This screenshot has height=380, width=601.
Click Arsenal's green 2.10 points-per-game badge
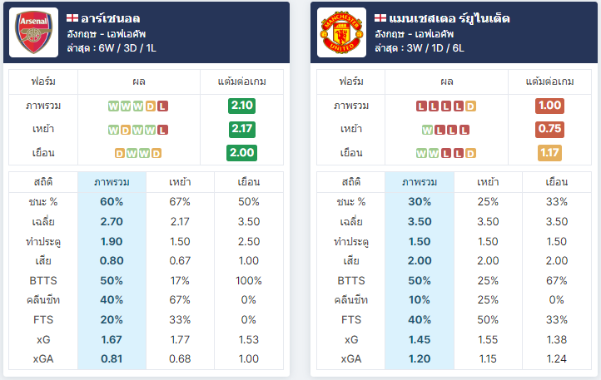pyautogui.click(x=242, y=106)
